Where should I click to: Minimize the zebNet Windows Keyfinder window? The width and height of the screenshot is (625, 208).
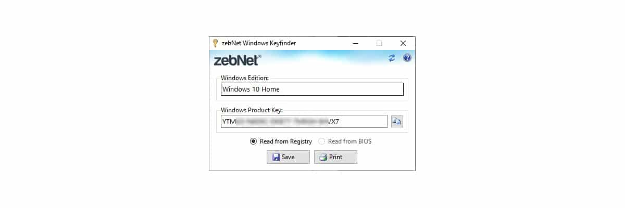(x=355, y=43)
